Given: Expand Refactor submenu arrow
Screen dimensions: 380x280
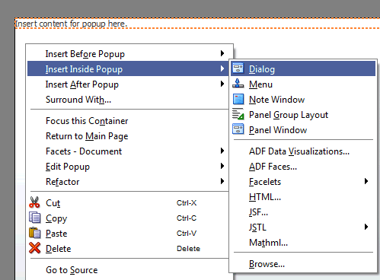Looking at the screenshot, I should (222, 181).
